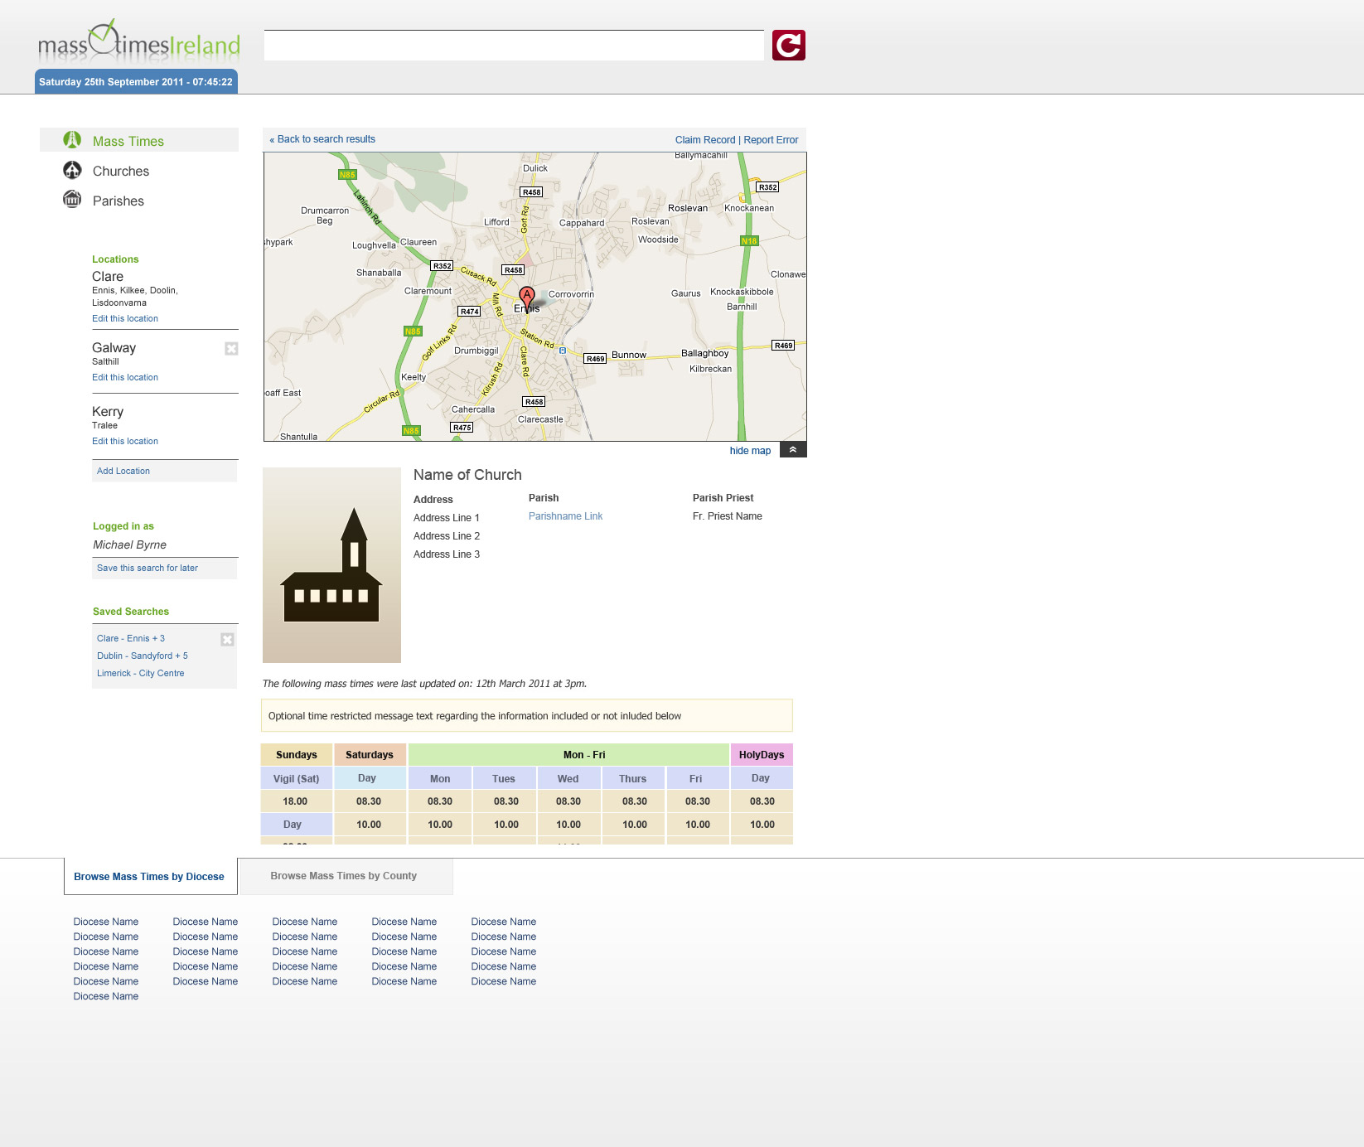Go back to search results
1364x1147 pixels.
click(x=322, y=139)
